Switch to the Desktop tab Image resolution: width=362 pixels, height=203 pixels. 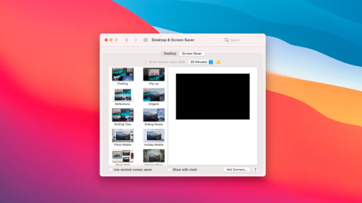(x=170, y=53)
